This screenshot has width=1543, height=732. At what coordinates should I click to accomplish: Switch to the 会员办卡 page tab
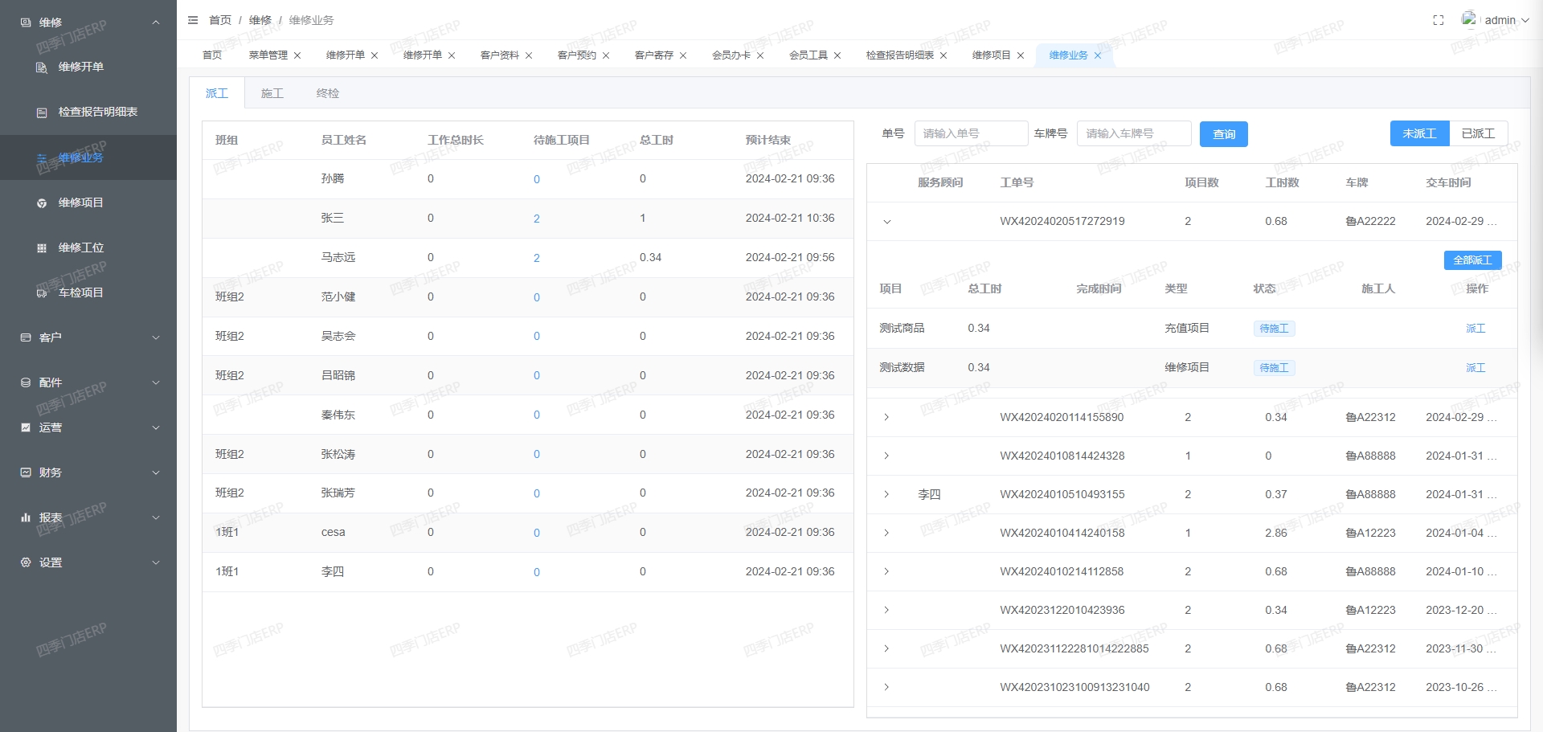pyautogui.click(x=731, y=55)
